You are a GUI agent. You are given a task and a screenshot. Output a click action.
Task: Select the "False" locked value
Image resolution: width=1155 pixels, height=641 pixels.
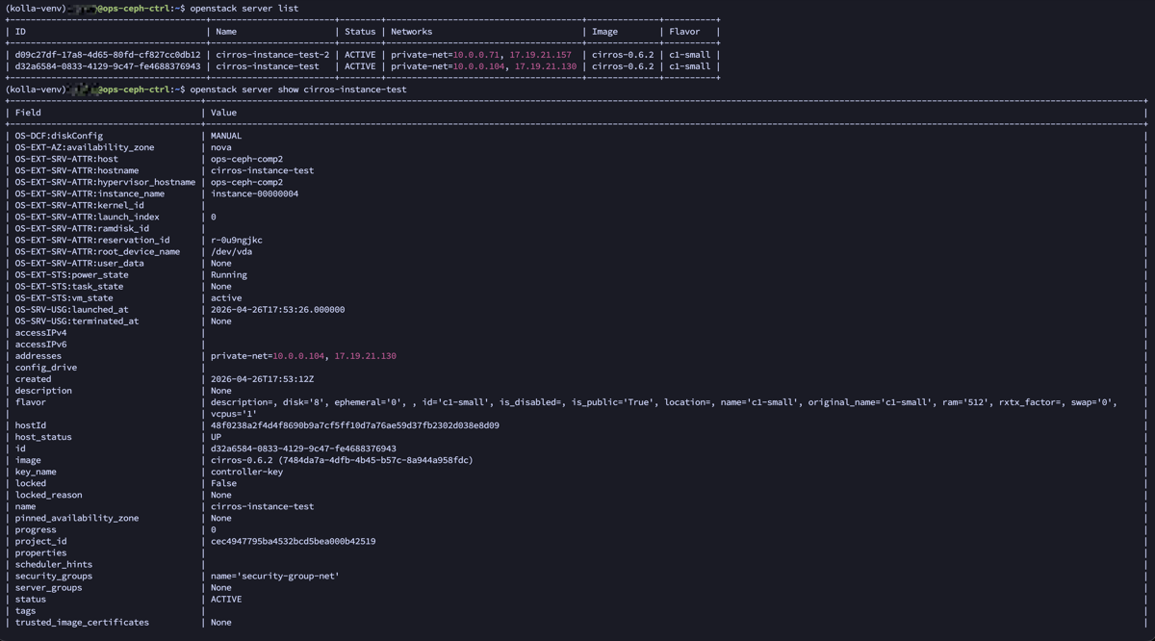click(x=224, y=482)
